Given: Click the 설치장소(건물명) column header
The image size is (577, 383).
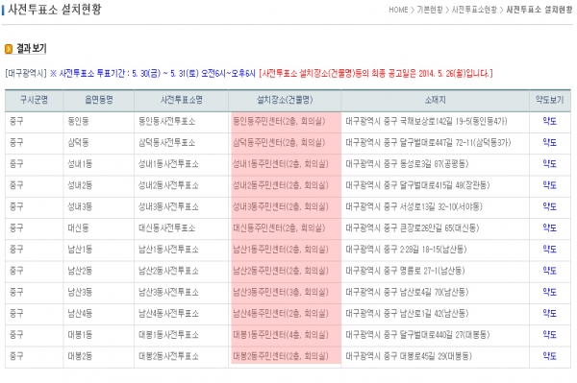Looking at the screenshot, I should 285,100.
